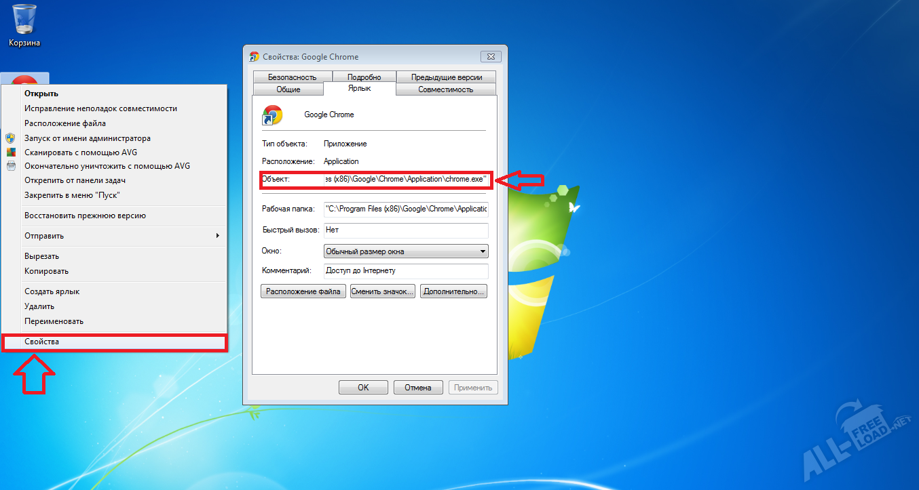Expand the Окно window size dropdown
This screenshot has height=490, width=919.
tap(483, 251)
